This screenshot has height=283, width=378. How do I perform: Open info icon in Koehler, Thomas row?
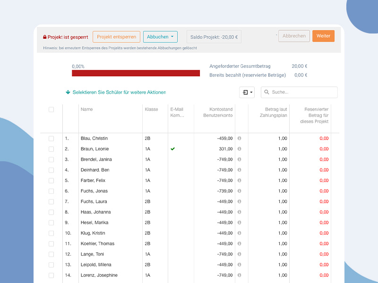click(239, 243)
